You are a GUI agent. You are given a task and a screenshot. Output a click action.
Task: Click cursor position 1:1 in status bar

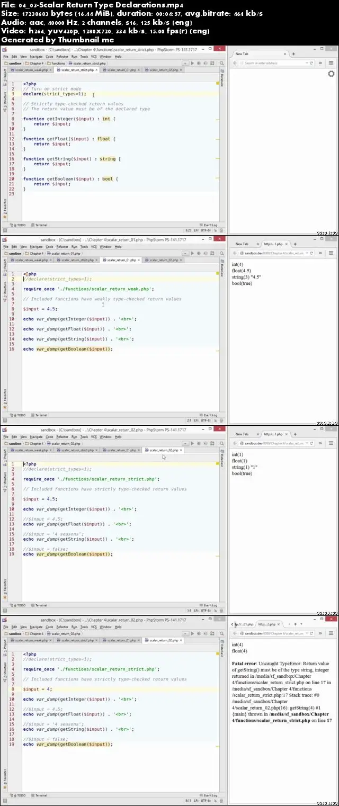point(189,611)
